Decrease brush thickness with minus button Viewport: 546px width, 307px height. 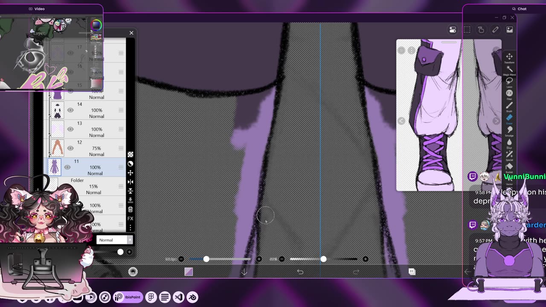pos(181,259)
